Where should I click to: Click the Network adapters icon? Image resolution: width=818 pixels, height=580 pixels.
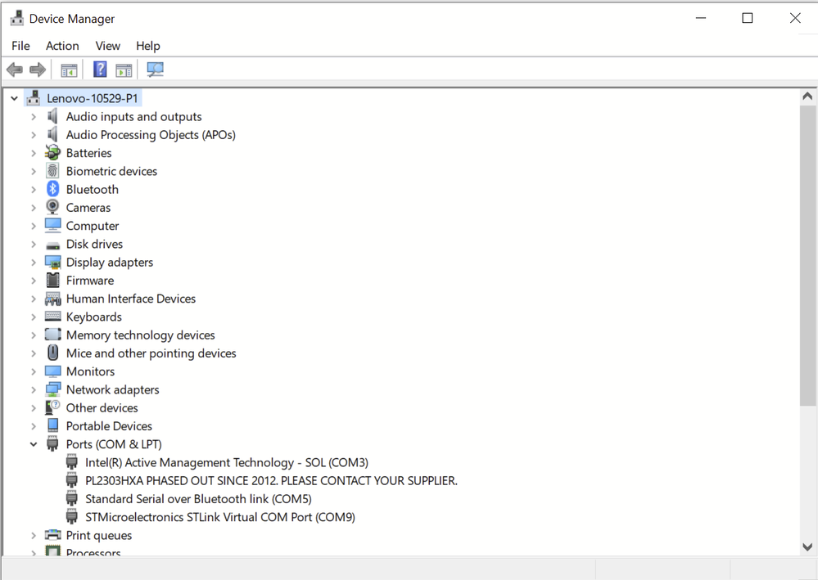(52, 389)
